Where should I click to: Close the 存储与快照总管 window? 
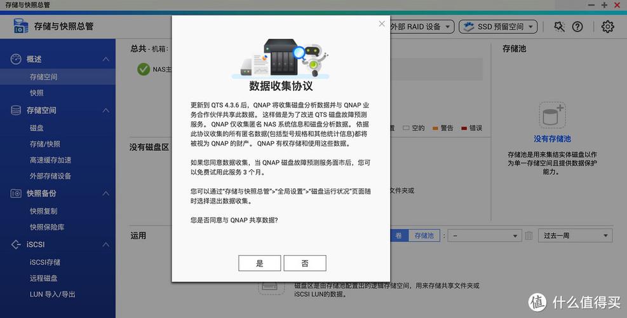coord(617,5)
